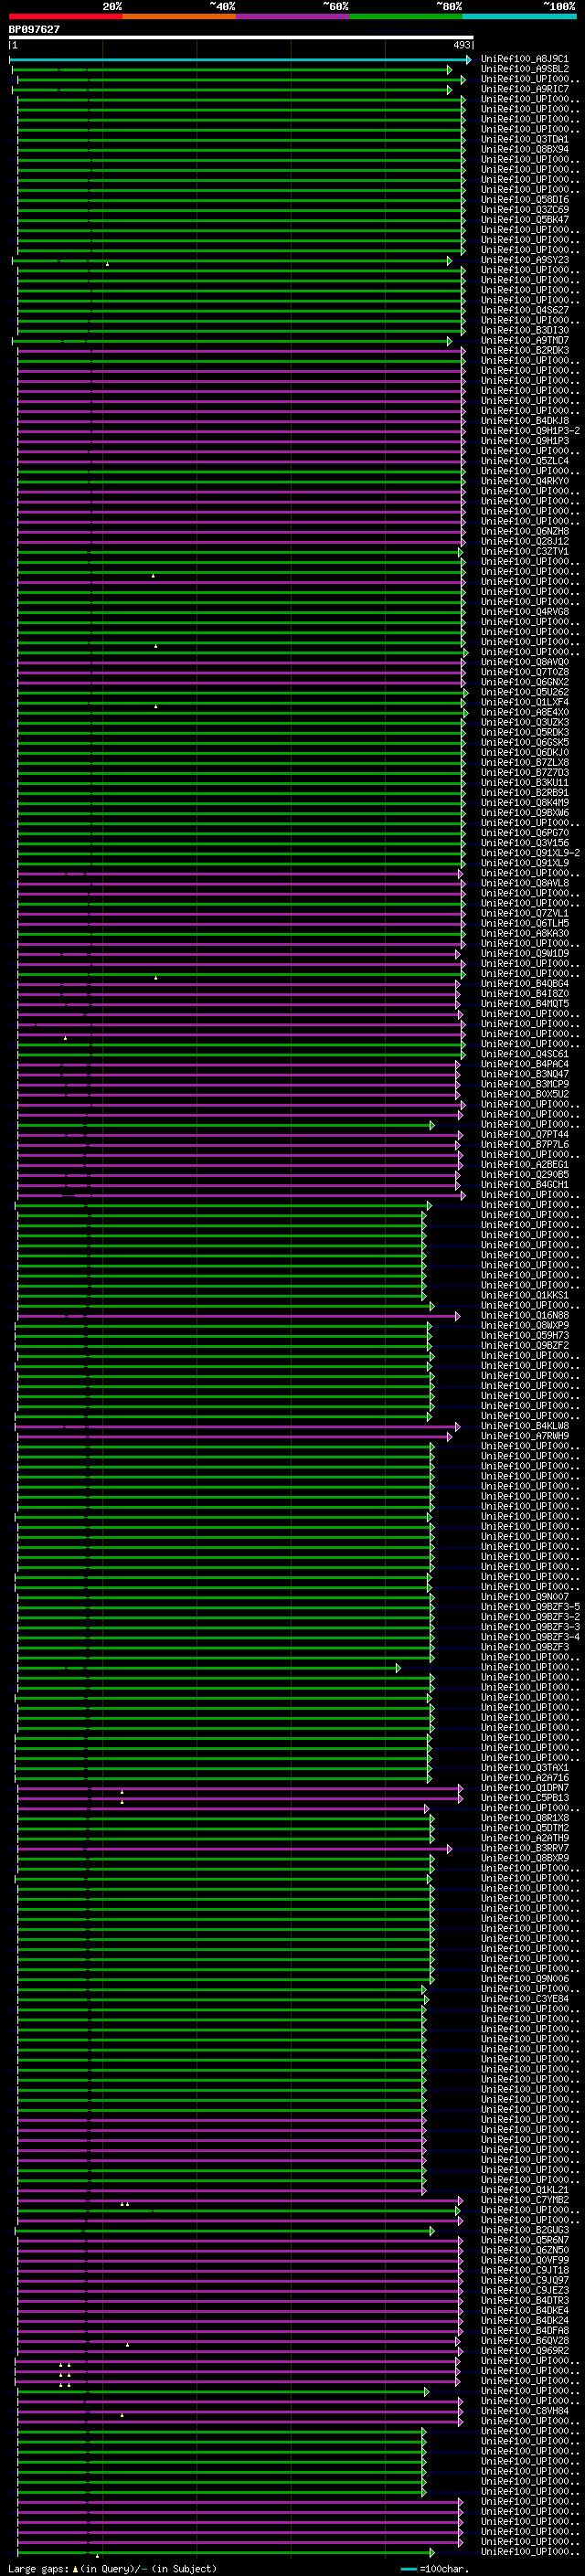Click the cyan ~100% identity legend segment
The width and height of the screenshot is (585, 2576).
519,16
